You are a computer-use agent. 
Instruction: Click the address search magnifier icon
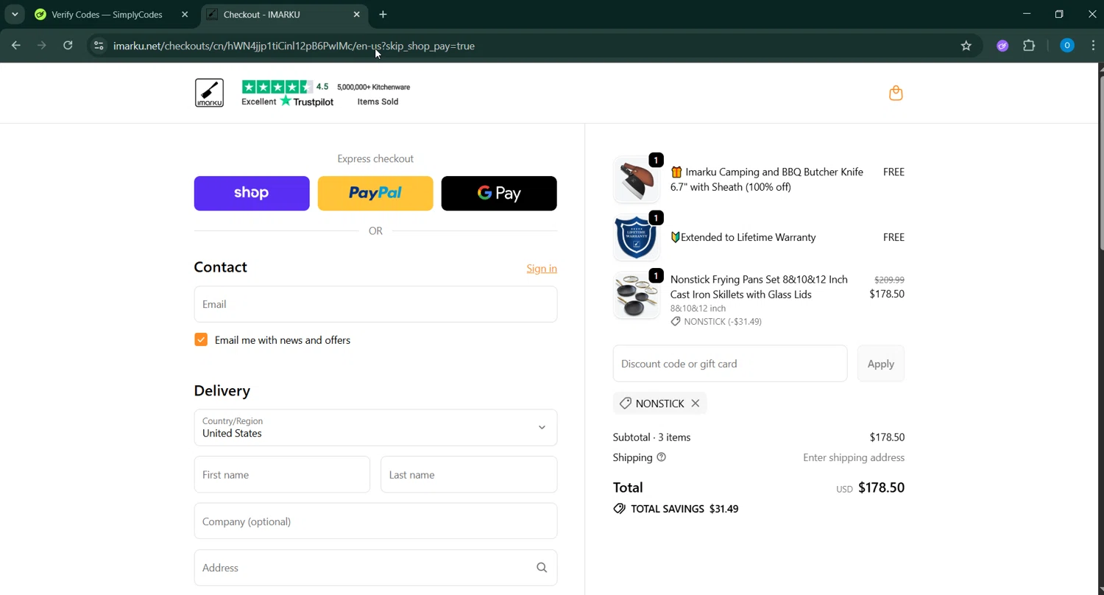point(542,568)
